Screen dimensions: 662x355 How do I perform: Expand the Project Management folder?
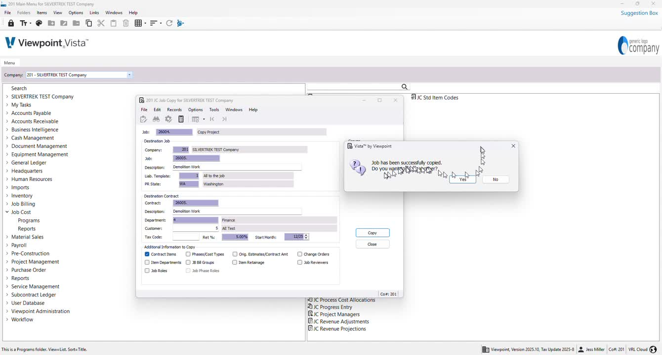pyautogui.click(x=7, y=262)
